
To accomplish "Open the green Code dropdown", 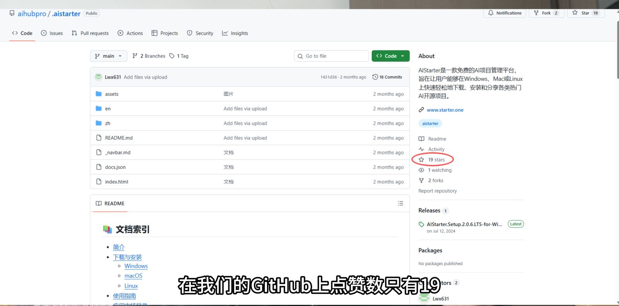I will [x=390, y=56].
